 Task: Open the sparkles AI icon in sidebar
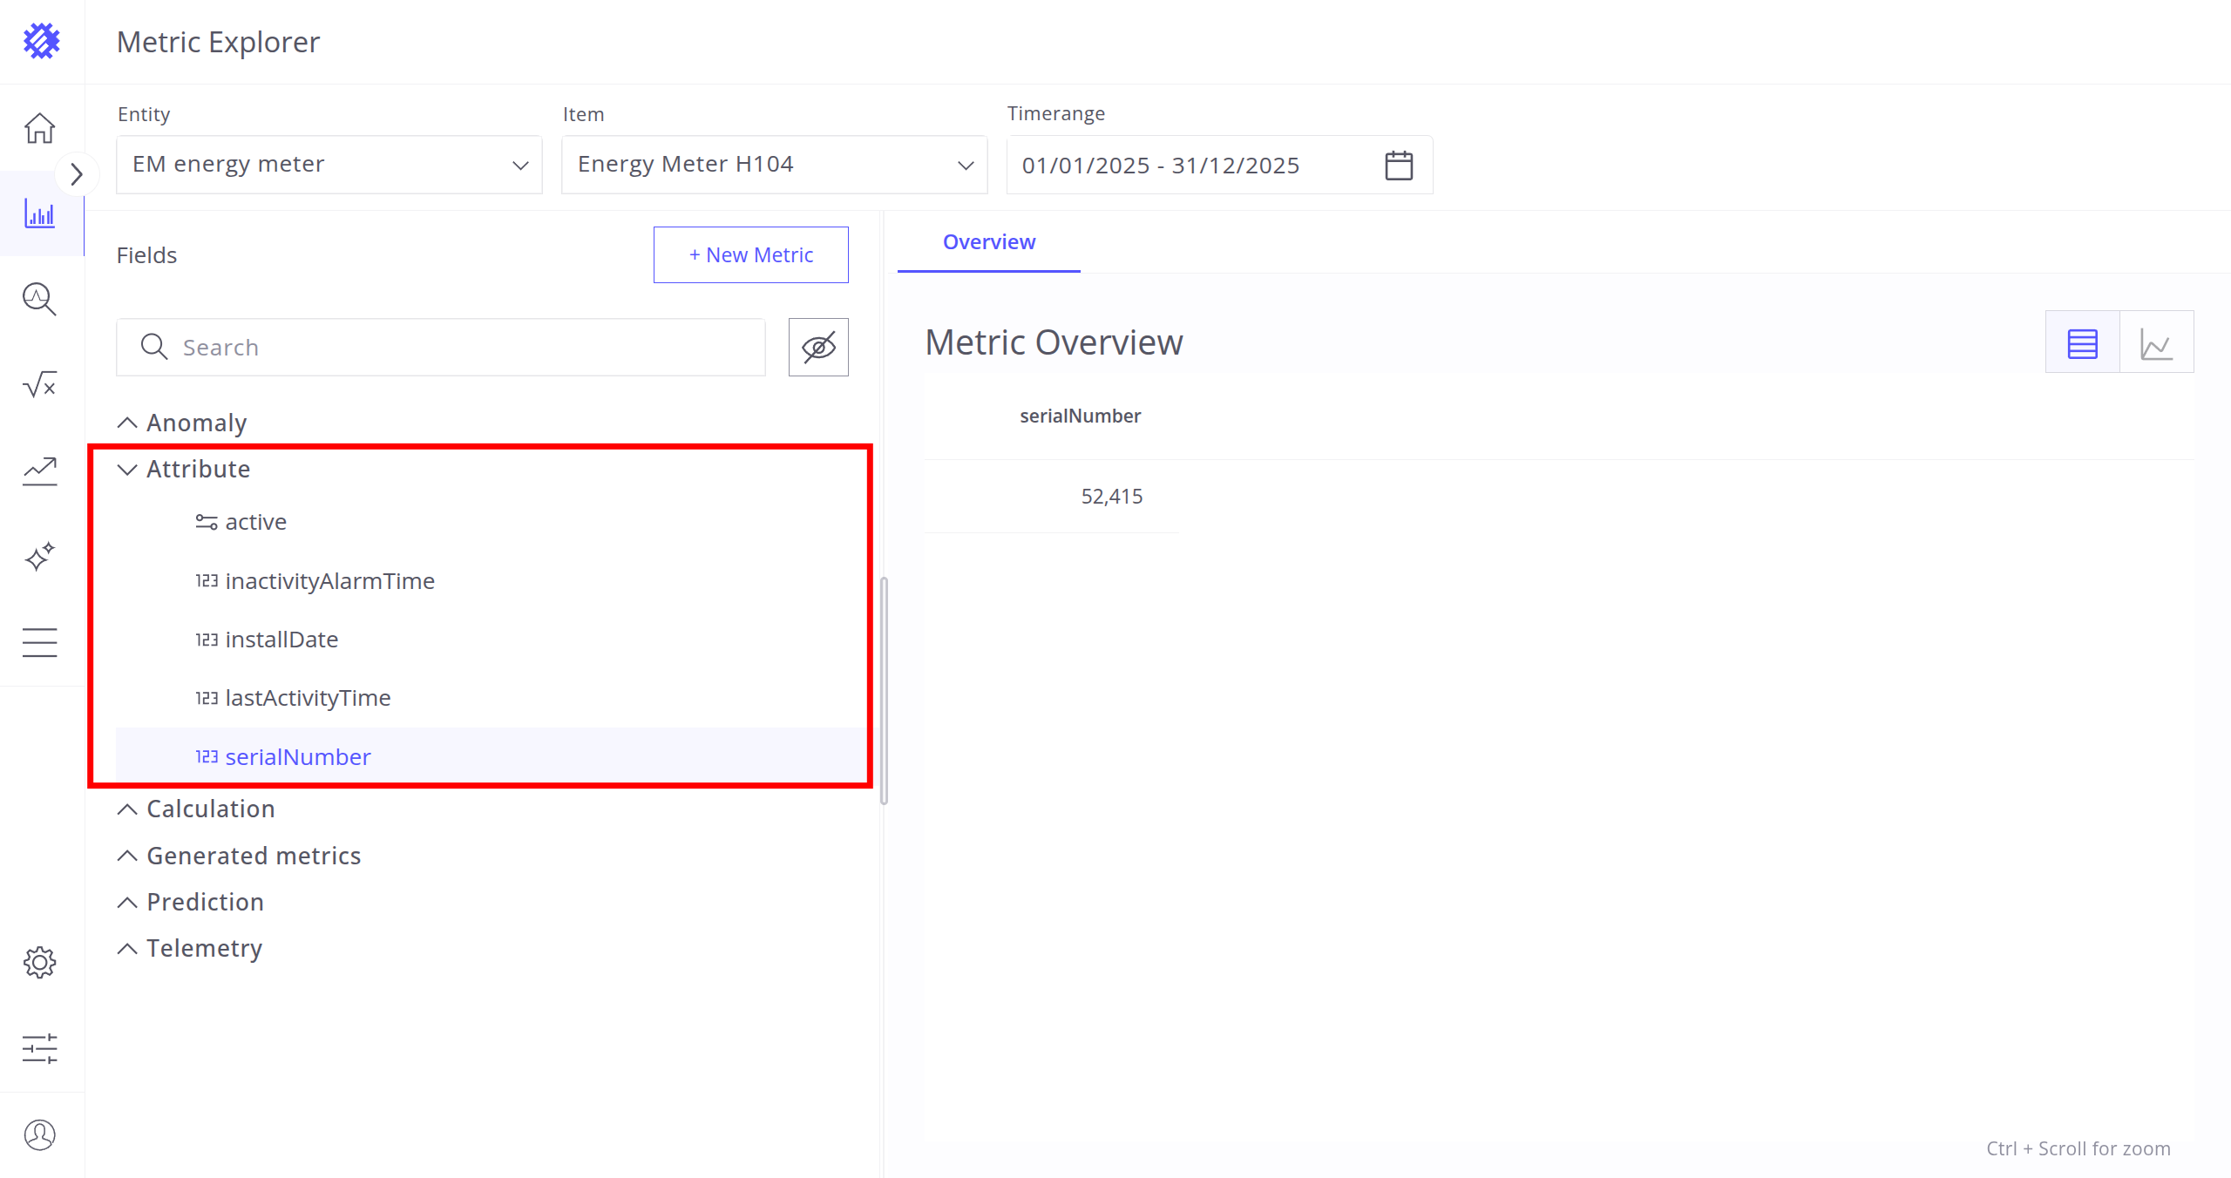click(40, 556)
